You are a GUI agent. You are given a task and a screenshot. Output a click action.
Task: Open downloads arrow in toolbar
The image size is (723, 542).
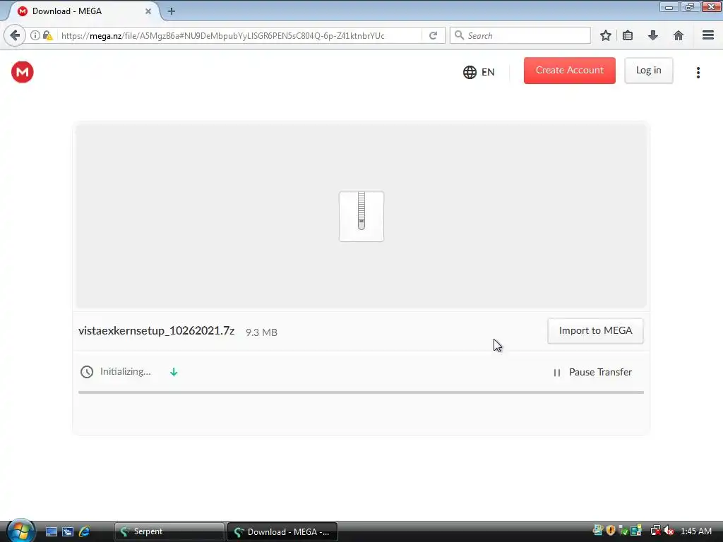tap(653, 35)
